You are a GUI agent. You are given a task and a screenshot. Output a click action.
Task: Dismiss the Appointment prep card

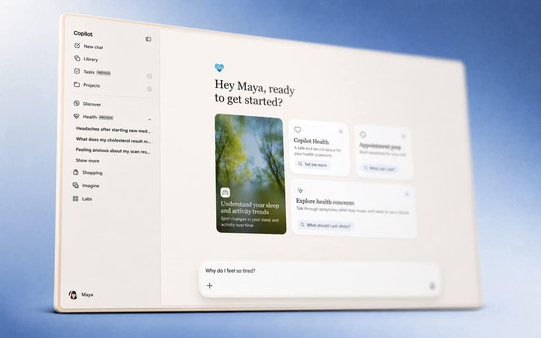coord(404,136)
